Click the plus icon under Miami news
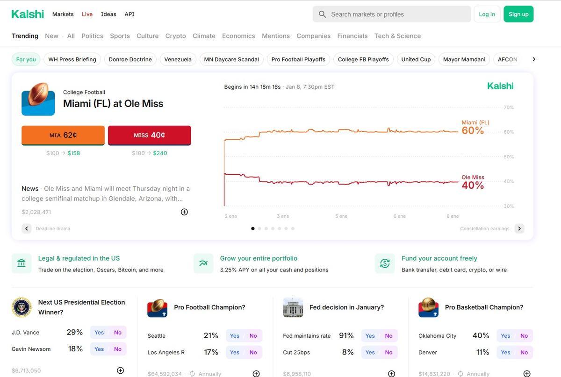The width and height of the screenshot is (561, 377). [184, 212]
